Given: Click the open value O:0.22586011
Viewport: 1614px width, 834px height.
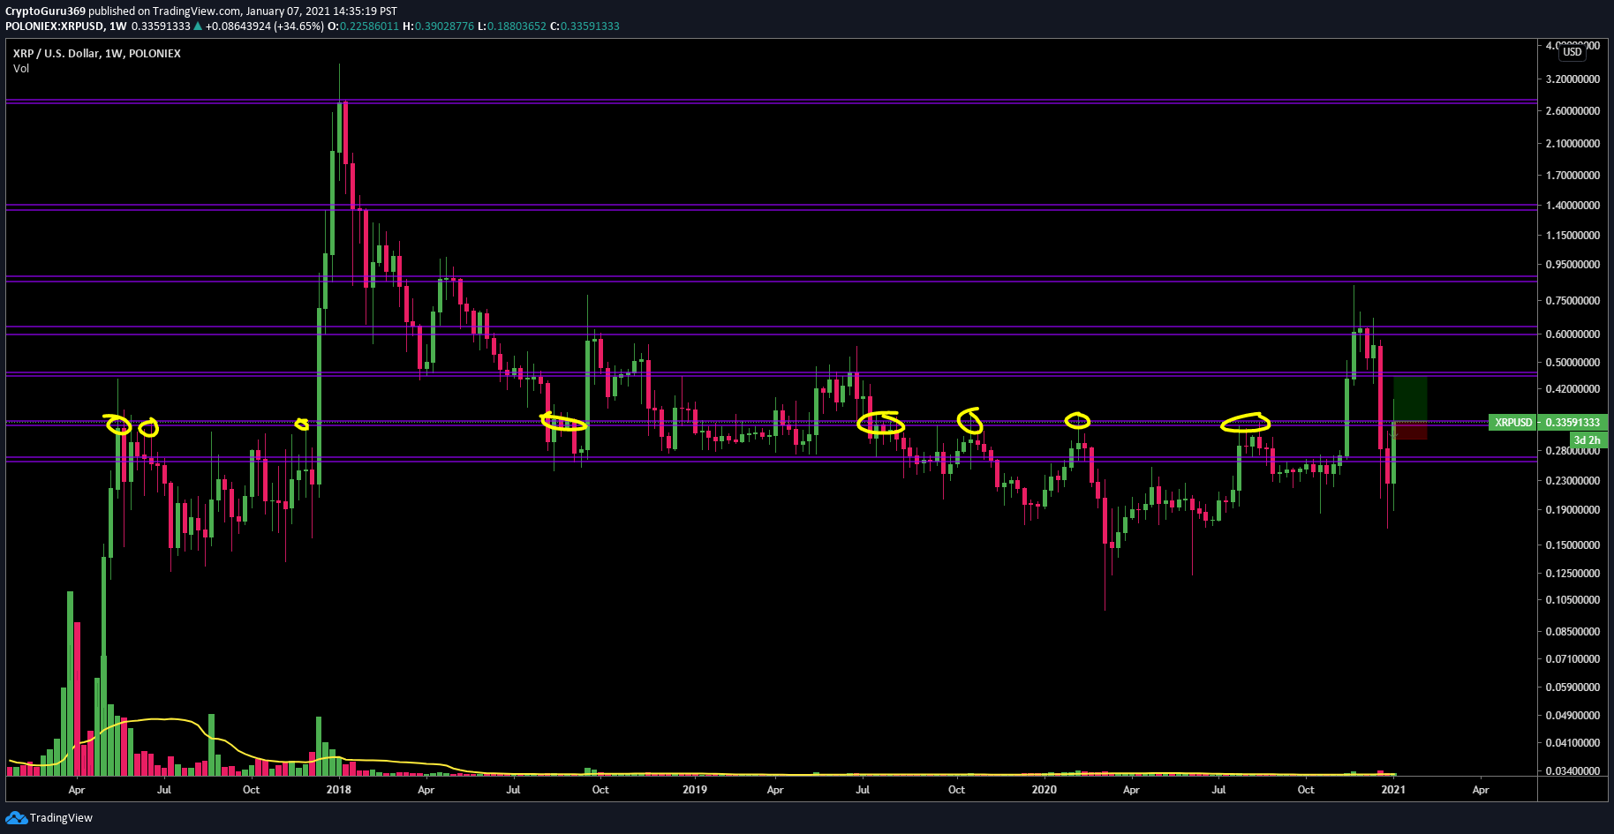Looking at the screenshot, I should (x=363, y=26).
